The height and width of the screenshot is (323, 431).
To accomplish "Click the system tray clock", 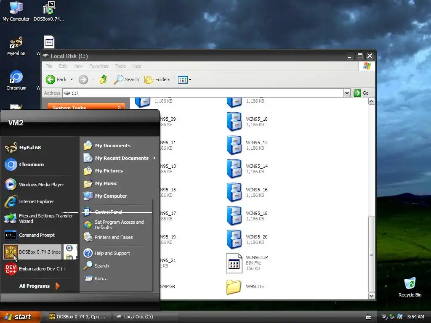I will tap(415, 317).
